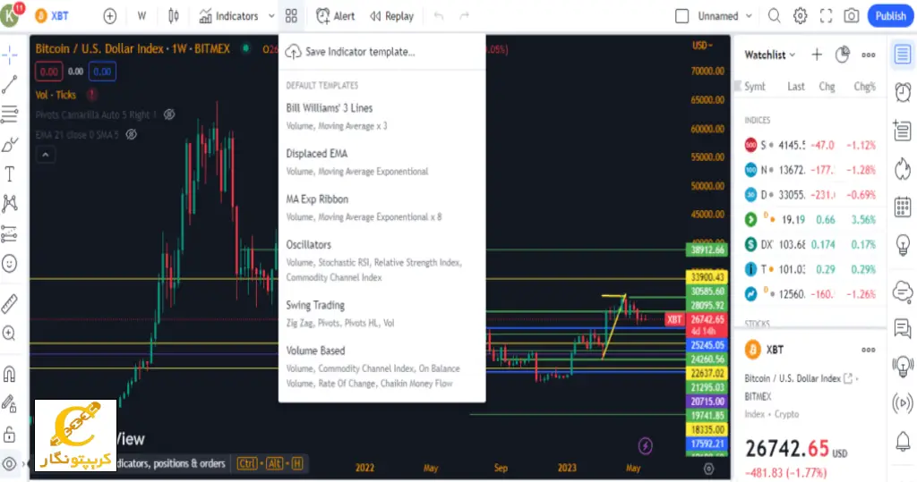Select the crosshair cursor tool
917x482 pixels.
coord(9,55)
